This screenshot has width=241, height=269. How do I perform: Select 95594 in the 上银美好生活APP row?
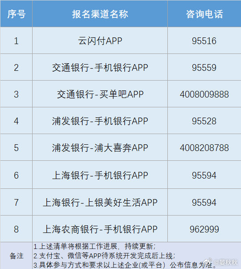coord(204,203)
